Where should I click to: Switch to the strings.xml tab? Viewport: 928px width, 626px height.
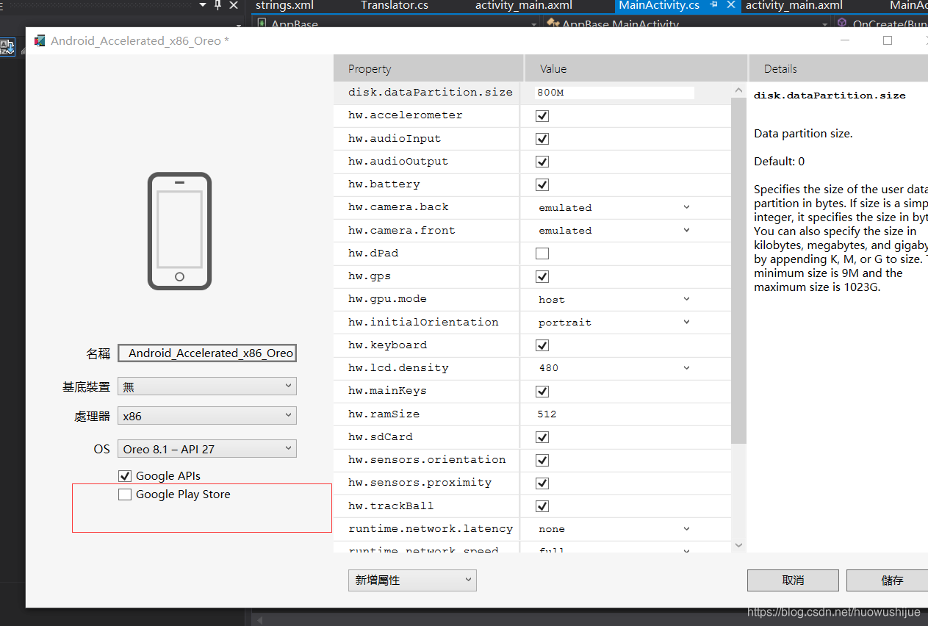pos(284,5)
